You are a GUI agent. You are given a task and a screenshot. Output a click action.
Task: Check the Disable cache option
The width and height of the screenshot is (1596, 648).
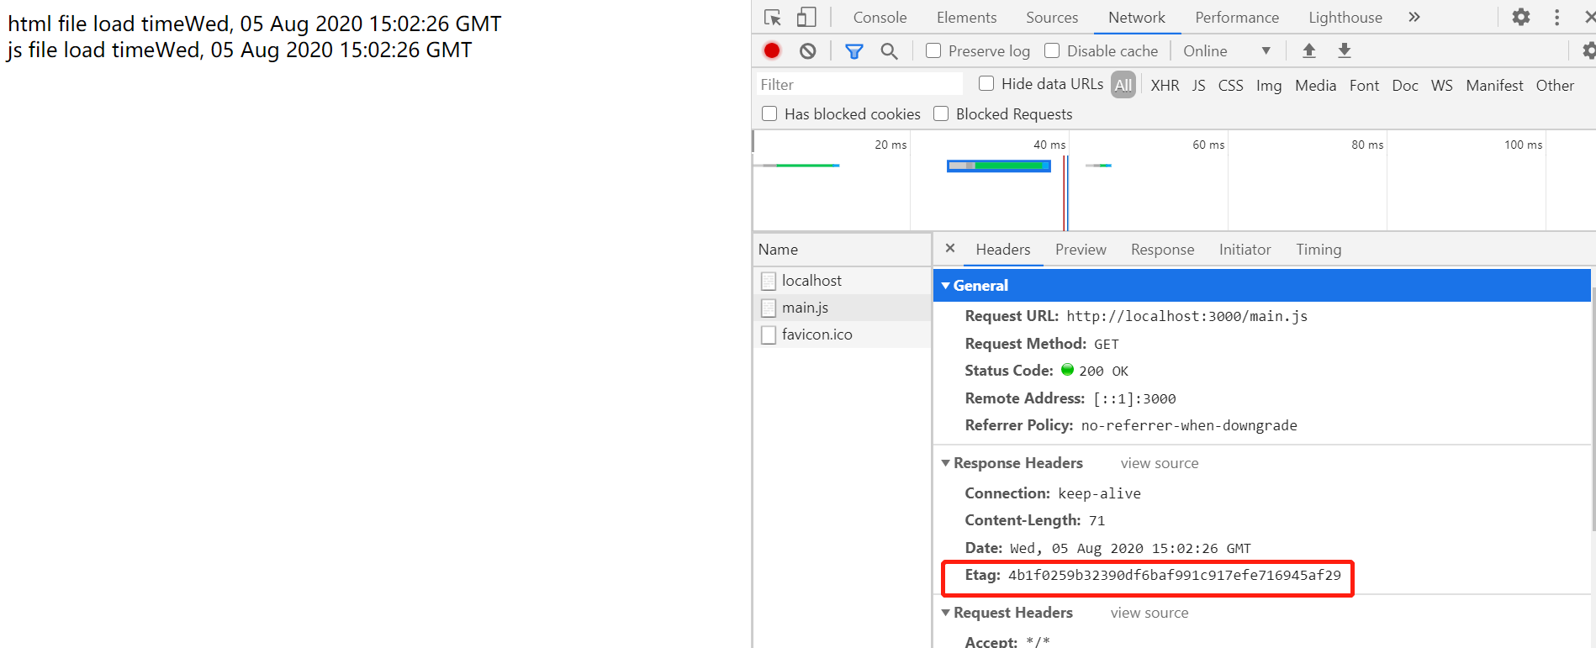[x=1052, y=51]
